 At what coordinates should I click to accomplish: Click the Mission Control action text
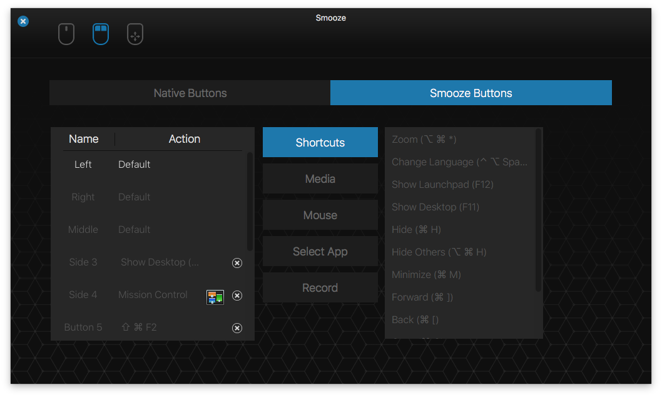pos(153,294)
